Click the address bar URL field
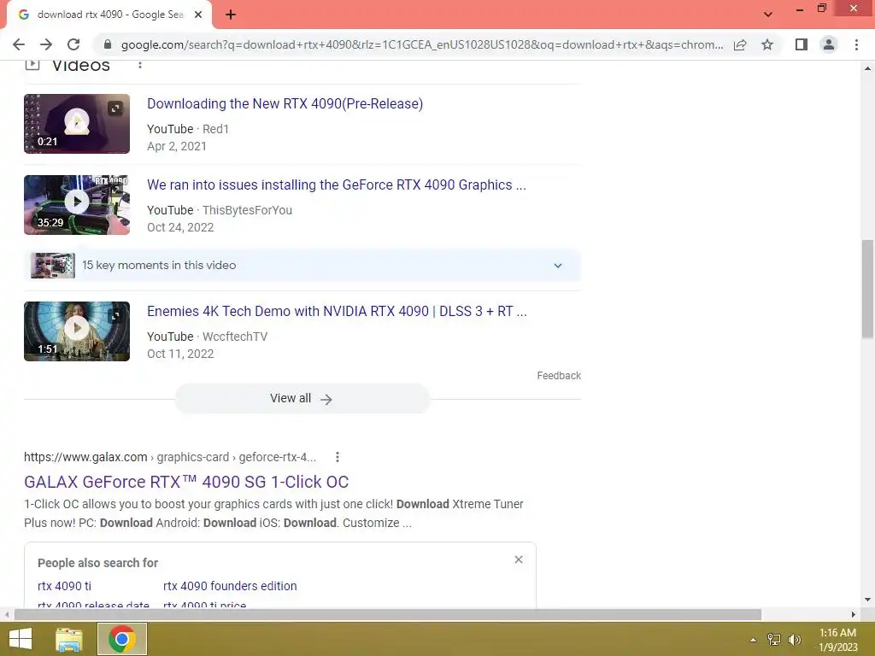This screenshot has width=875, height=656. click(422, 44)
